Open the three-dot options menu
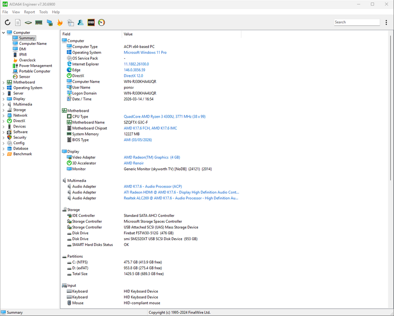Viewport: 394px width, 316px height. [x=386, y=22]
